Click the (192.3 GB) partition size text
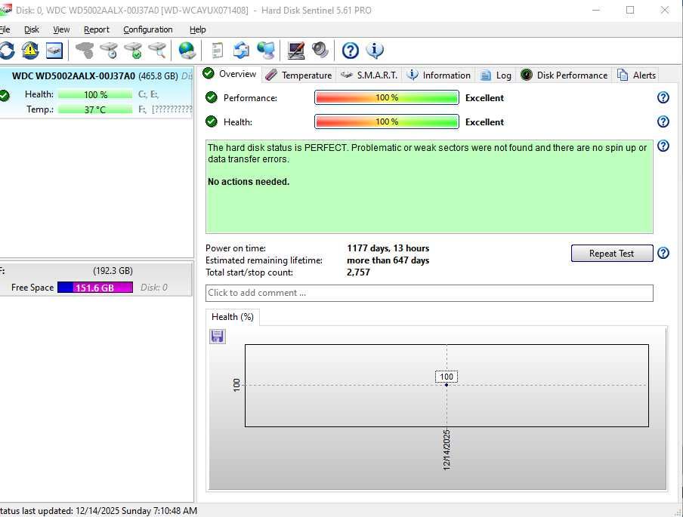The image size is (683, 517). (113, 271)
